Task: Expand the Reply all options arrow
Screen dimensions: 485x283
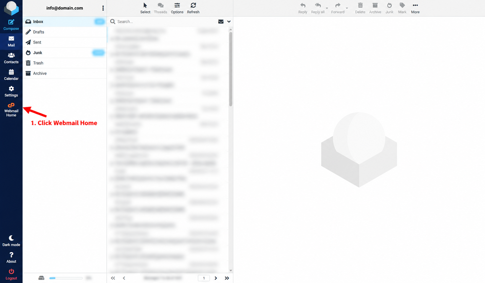Action: pos(327,8)
